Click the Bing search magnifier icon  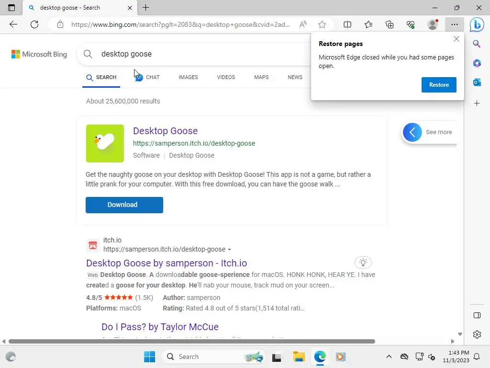[x=88, y=54]
